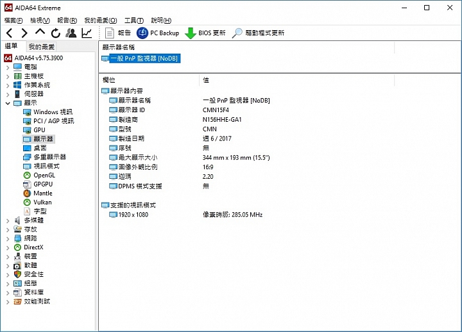This screenshot has height=332, width=462.
Task: Switch to the 選單 tab
Action: click(x=11, y=46)
